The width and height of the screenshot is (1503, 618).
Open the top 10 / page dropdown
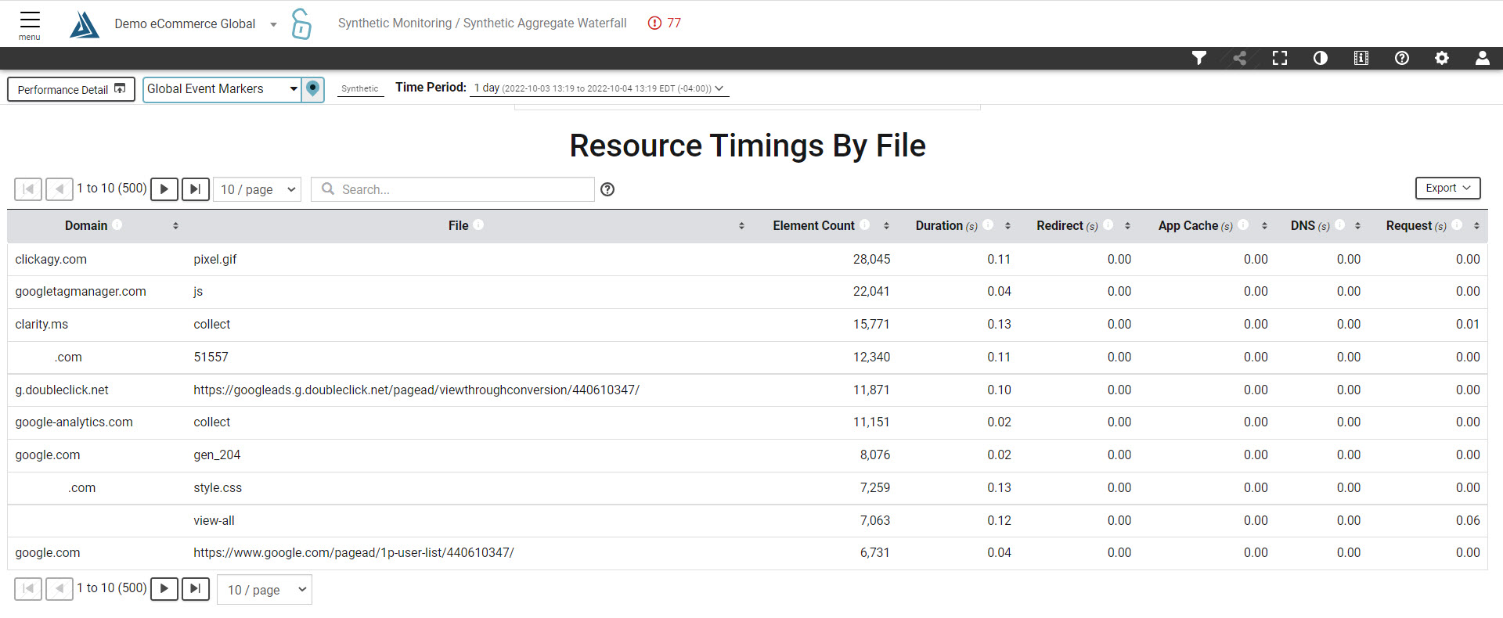pyautogui.click(x=258, y=189)
